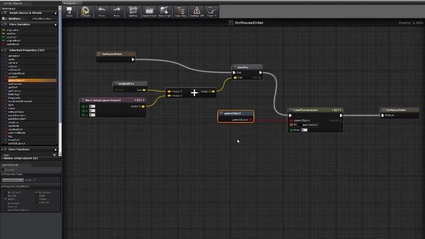Select the newPos node header
The image size is (425, 239).
(247, 67)
